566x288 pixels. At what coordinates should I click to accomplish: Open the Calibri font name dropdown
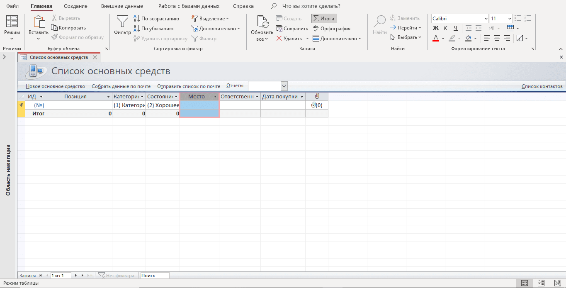486,19
